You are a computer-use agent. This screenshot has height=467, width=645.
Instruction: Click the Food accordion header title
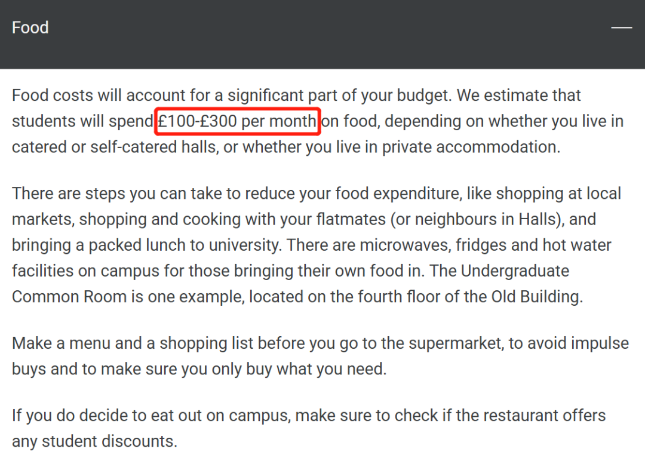click(x=30, y=27)
